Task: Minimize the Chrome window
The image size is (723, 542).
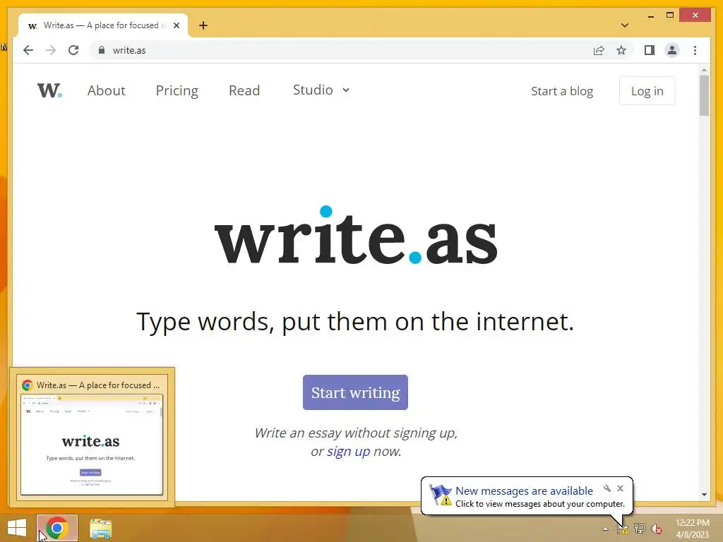Action: [650, 16]
